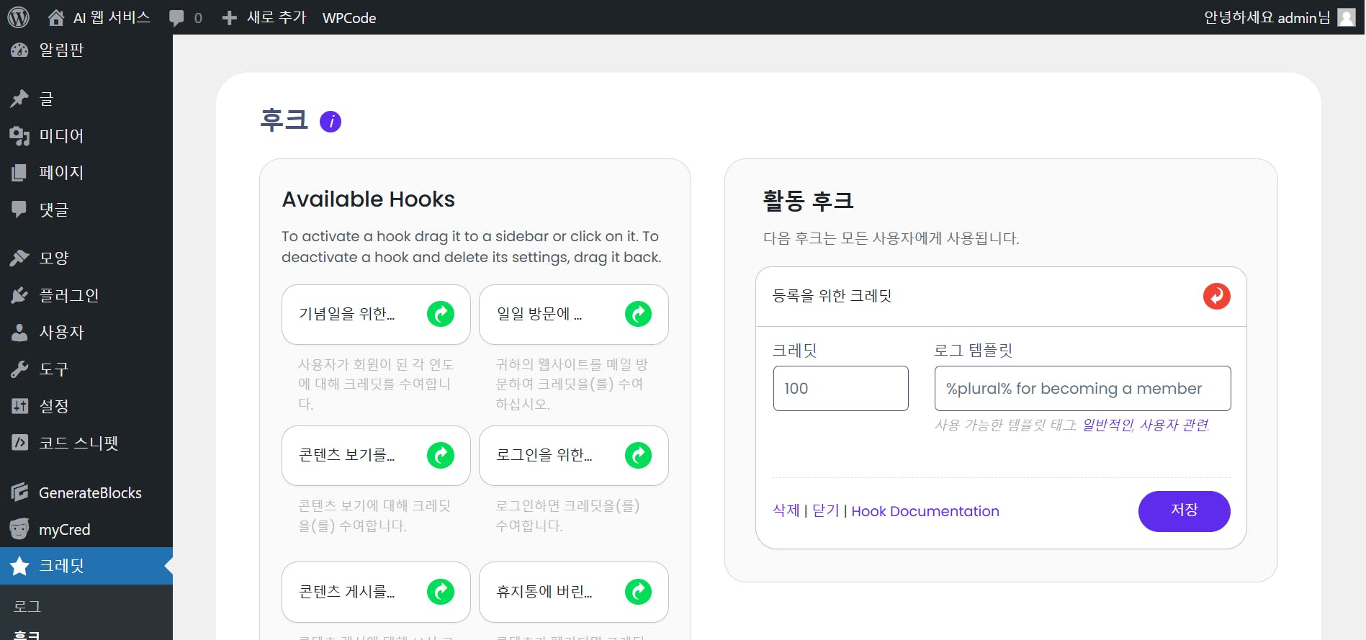Click the 플러그인 plug icon
This screenshot has height=640, width=1366.
pos(19,295)
